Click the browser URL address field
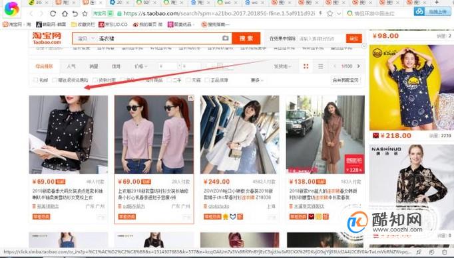The height and width of the screenshot is (258, 454). (219, 13)
